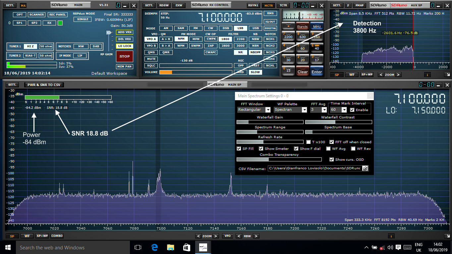Image resolution: width=452 pixels, height=254 pixels.
Task: Adjust the orange VOLUME bar
Action: point(196,72)
